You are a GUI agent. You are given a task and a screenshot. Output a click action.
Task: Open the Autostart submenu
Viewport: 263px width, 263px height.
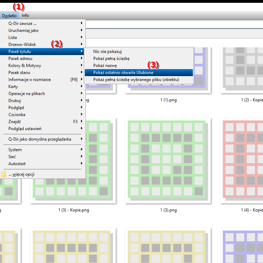coord(43,164)
